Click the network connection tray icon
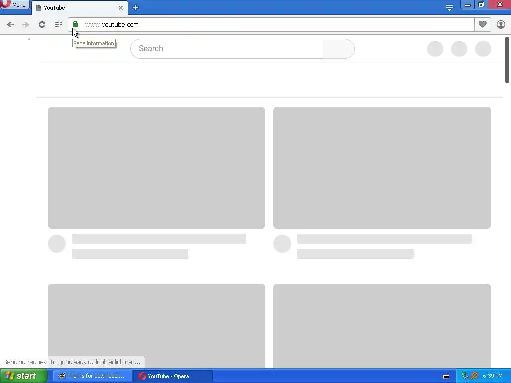 tap(465, 376)
